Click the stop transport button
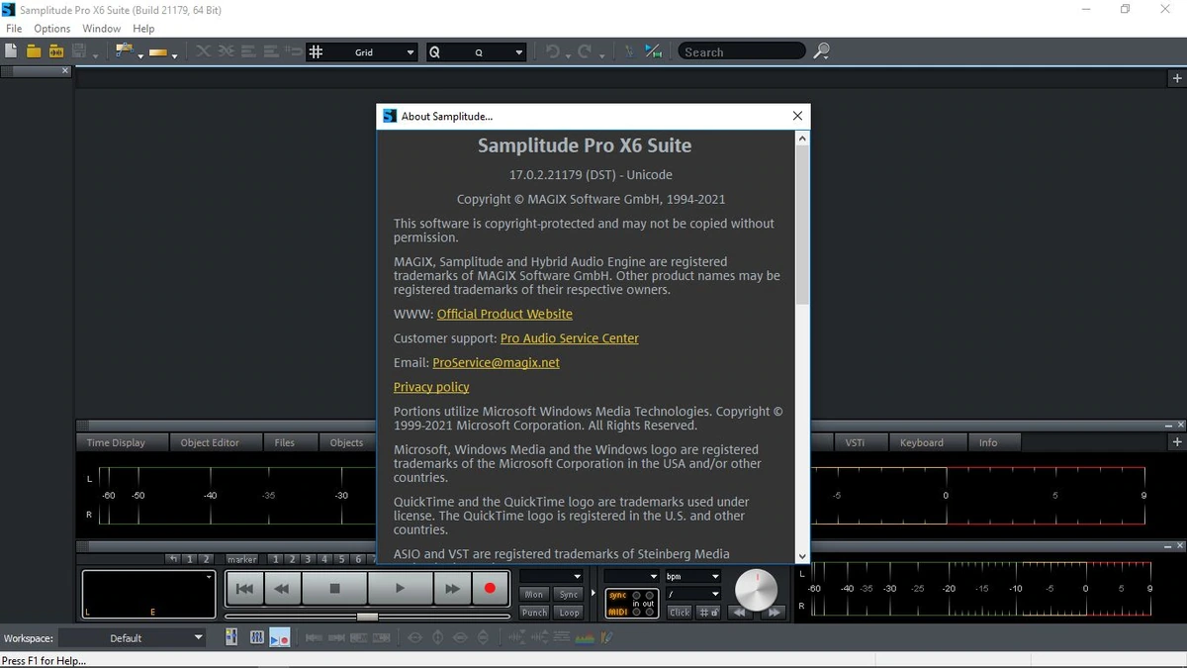The image size is (1187, 668). tap(334, 588)
